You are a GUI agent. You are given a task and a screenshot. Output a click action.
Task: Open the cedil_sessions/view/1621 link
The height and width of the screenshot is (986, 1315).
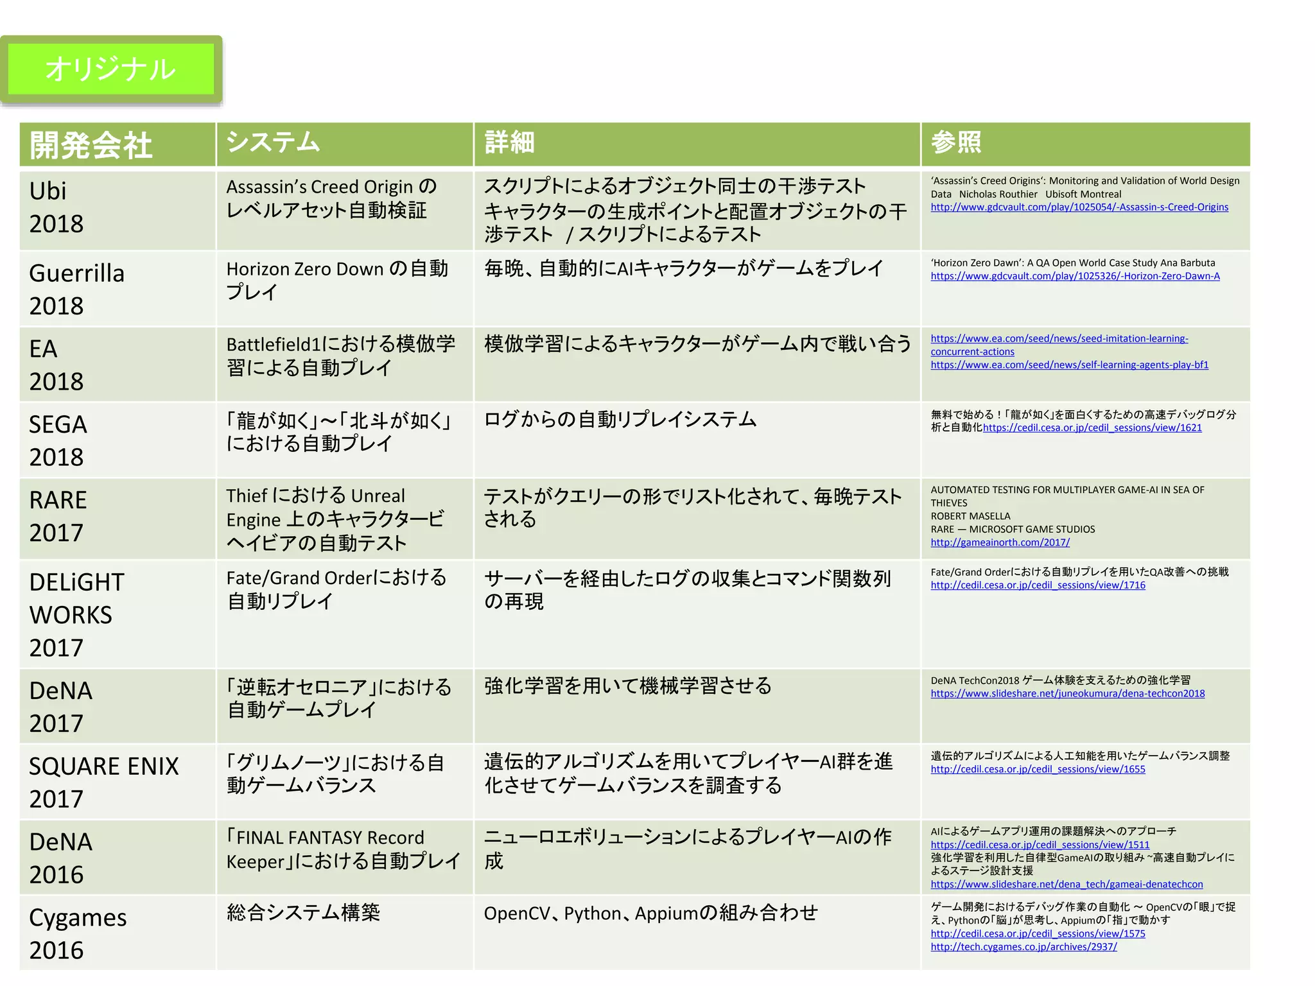(1092, 428)
